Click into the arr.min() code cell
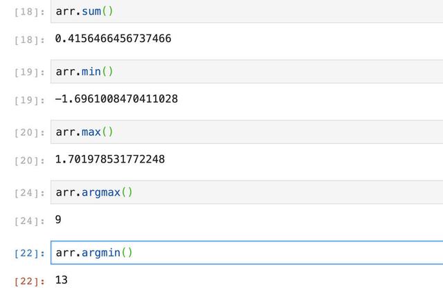Viewport: 443px width, 296px height. 246,72
